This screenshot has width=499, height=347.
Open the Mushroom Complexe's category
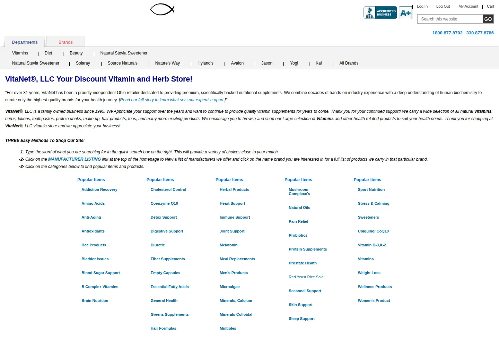(x=299, y=192)
